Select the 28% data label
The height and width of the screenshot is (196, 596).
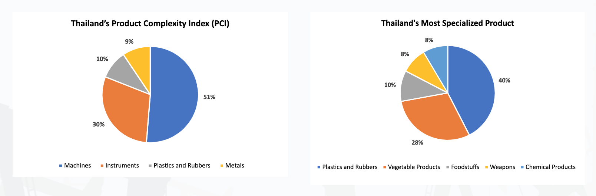click(x=417, y=143)
